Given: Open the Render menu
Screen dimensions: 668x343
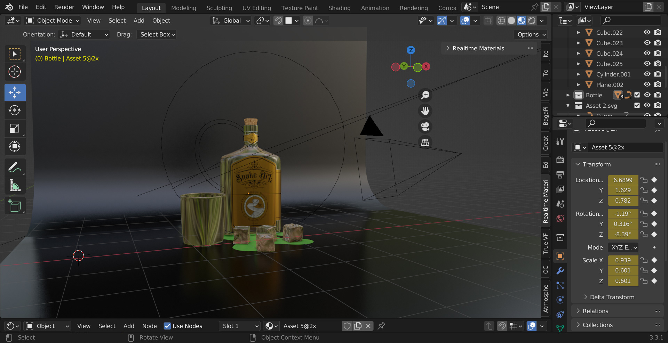Looking at the screenshot, I should 64,7.
